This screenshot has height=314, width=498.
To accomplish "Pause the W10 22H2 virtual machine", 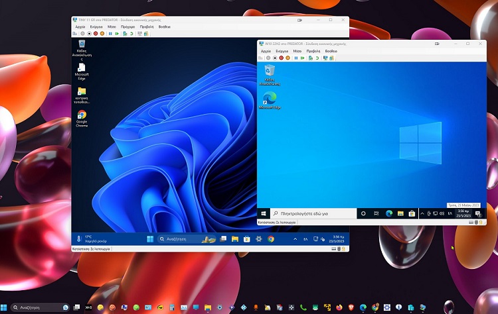I will click(x=296, y=58).
